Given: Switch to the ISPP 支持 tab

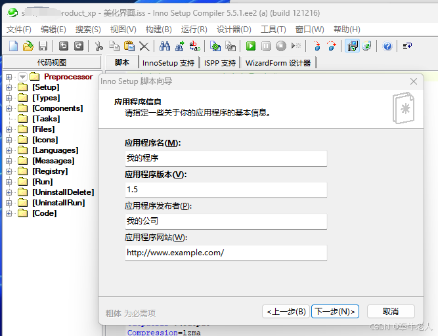Looking at the screenshot, I should [220, 63].
